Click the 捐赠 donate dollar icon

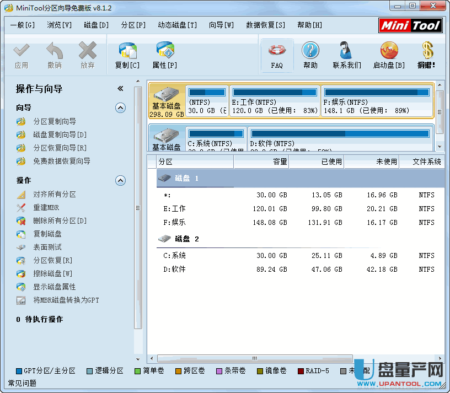[426, 55]
